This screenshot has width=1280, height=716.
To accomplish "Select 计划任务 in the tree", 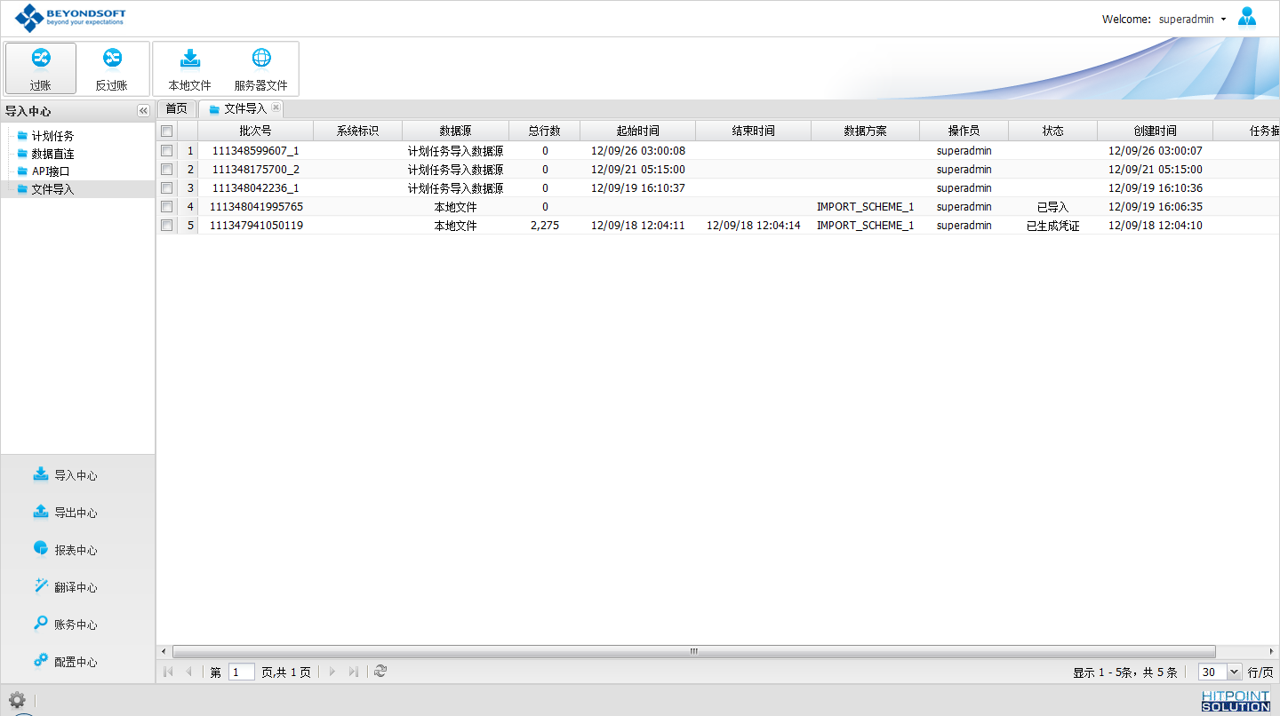I will click(x=52, y=136).
